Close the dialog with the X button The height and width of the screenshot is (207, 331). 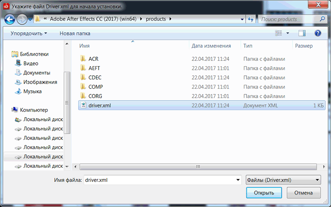pos(318,4)
